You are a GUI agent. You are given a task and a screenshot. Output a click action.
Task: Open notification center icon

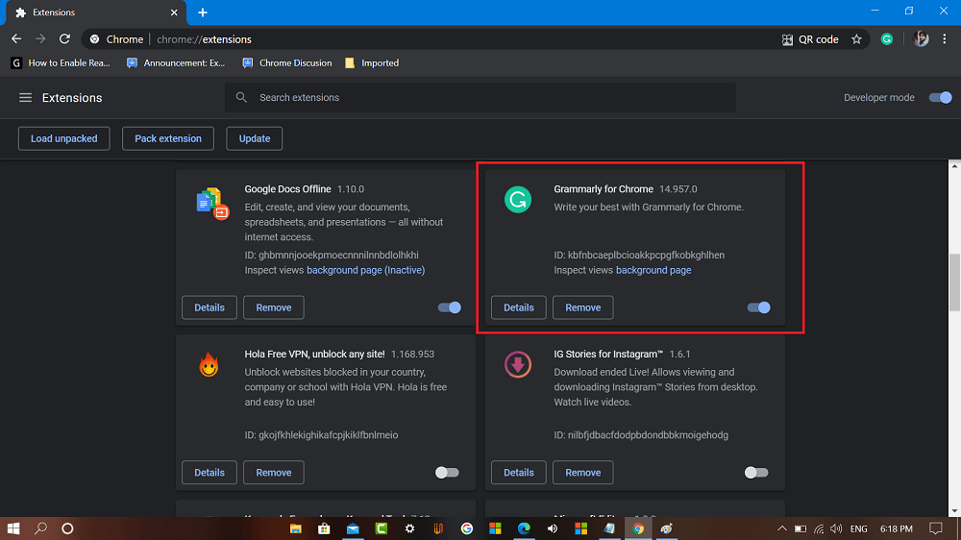[x=935, y=528]
